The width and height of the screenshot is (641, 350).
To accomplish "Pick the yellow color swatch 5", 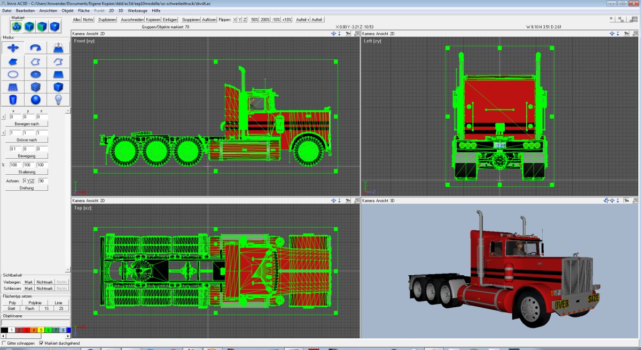I will [41, 330].
